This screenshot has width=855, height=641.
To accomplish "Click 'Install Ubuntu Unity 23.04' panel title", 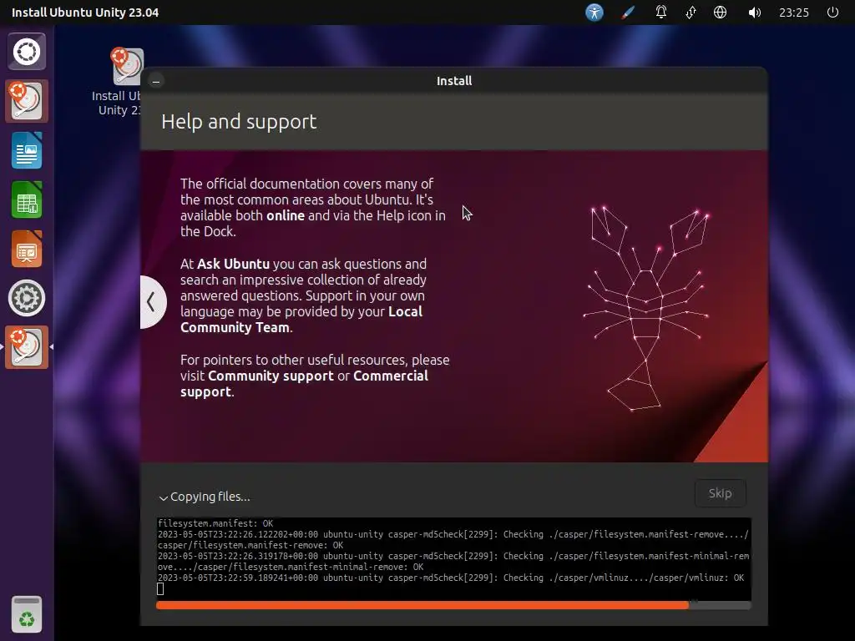I will click(x=85, y=12).
